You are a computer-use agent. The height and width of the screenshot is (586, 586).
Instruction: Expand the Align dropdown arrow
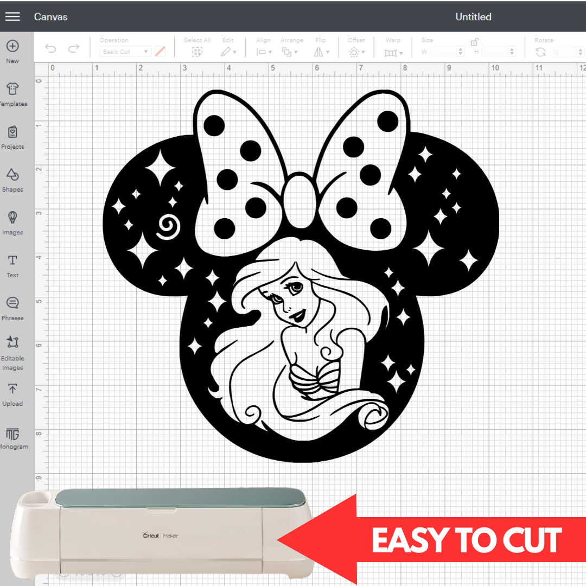click(270, 52)
